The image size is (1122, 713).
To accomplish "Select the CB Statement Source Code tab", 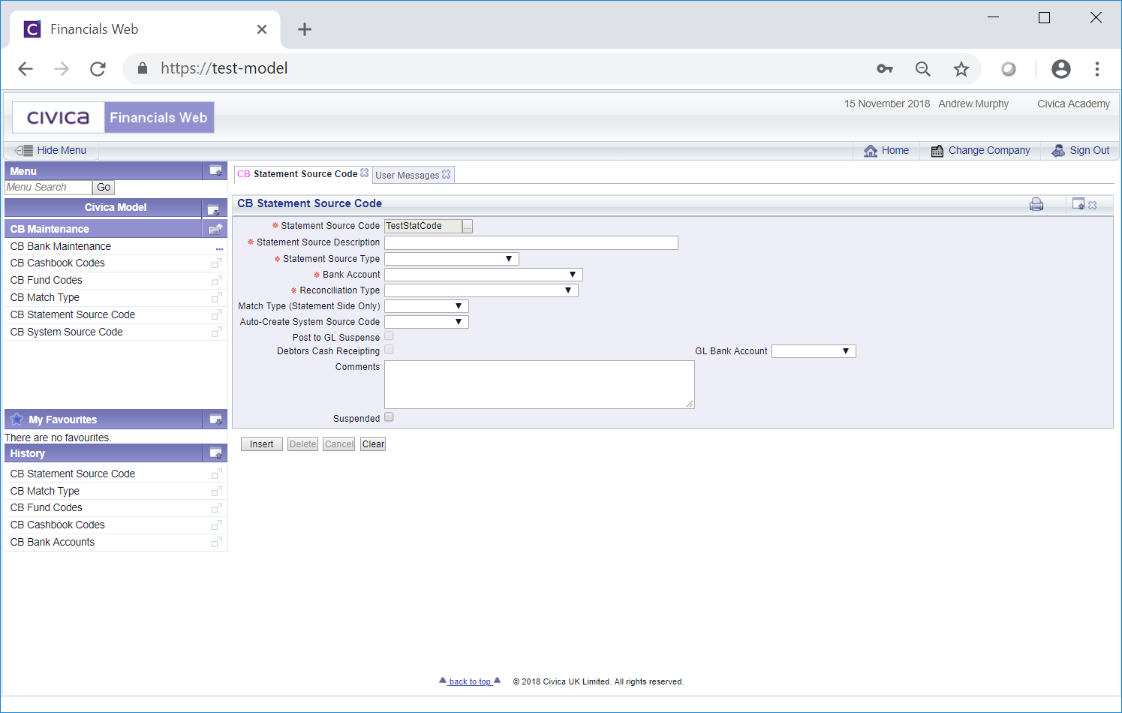I will [x=297, y=174].
